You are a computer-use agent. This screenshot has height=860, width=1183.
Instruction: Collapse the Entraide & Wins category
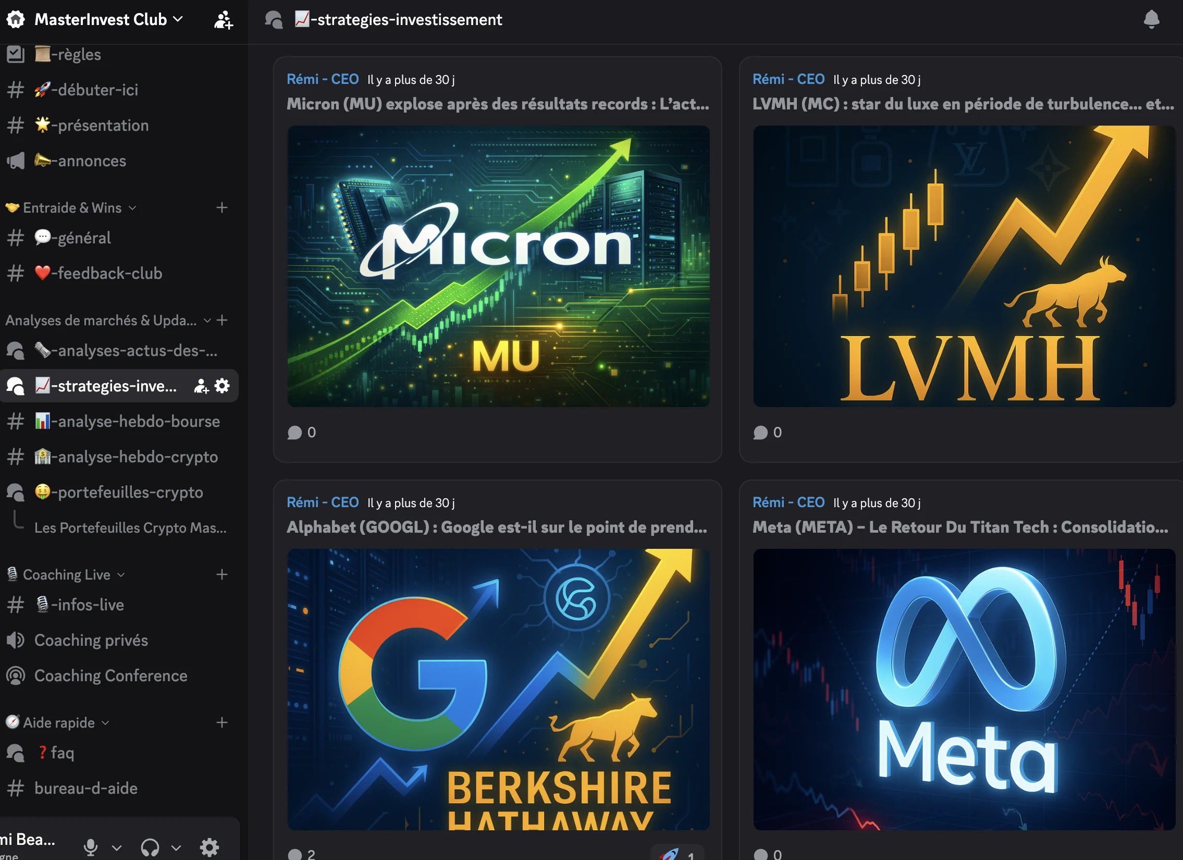(71, 207)
